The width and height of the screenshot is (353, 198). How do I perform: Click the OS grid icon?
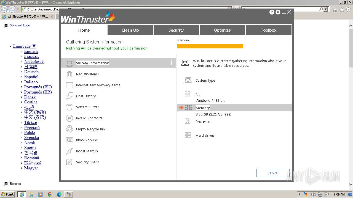pyautogui.click(x=188, y=94)
